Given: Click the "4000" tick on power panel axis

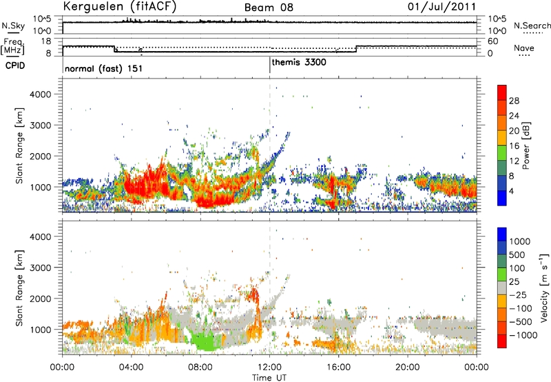Looking at the screenshot, I should tap(40, 94).
